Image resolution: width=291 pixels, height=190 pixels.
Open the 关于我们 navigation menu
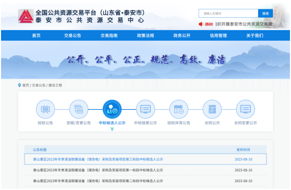click(x=254, y=35)
